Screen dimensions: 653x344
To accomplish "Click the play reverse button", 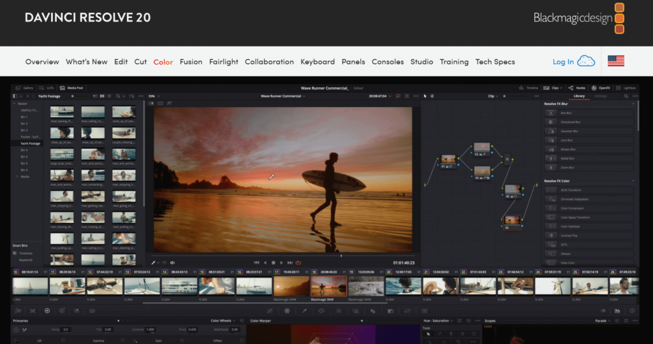I will tap(265, 262).
